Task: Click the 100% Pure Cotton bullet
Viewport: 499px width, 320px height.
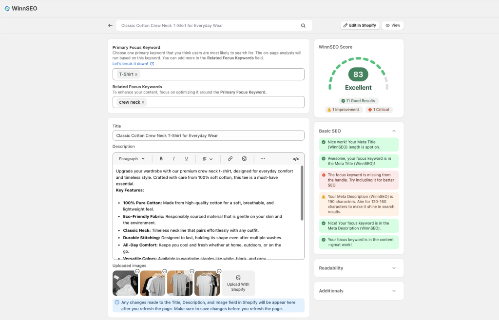Action: pos(198,206)
